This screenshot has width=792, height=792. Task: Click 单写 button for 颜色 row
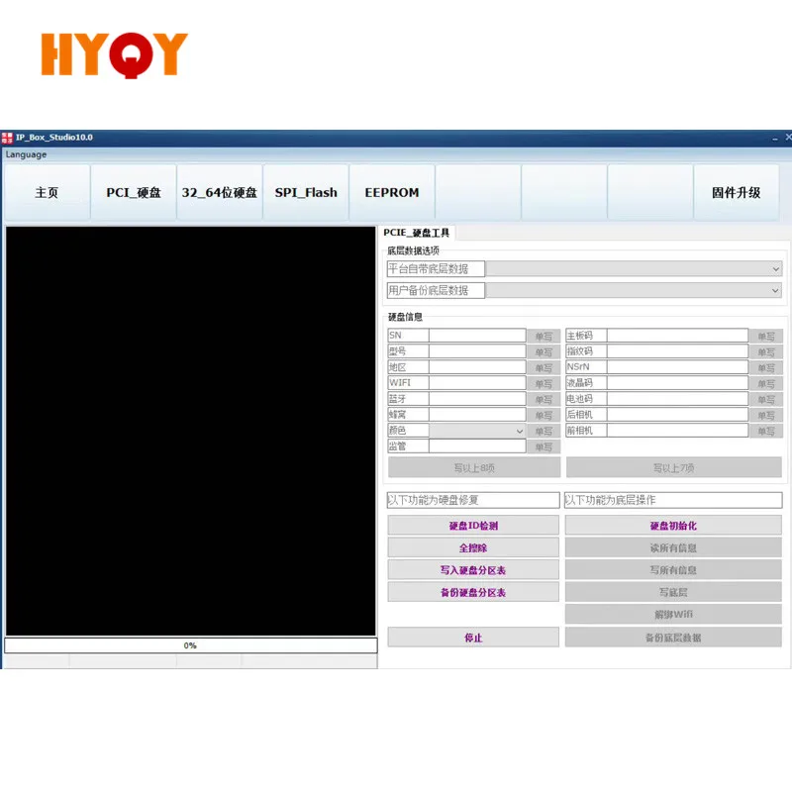pos(544,432)
